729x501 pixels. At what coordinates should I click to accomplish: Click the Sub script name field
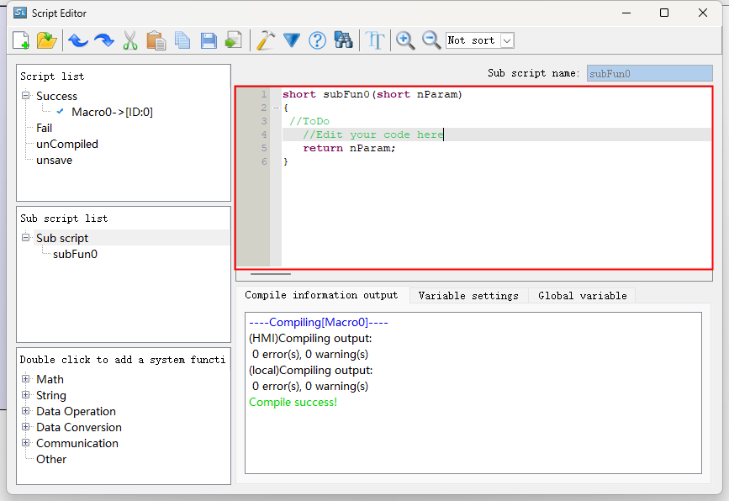[x=648, y=73]
